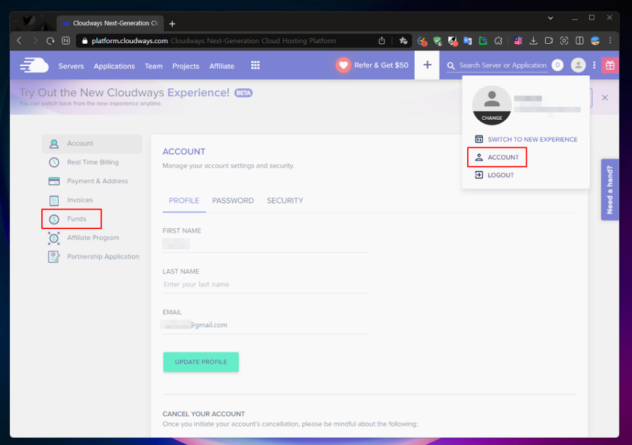
Task: Switch to the Password tab
Action: 233,201
